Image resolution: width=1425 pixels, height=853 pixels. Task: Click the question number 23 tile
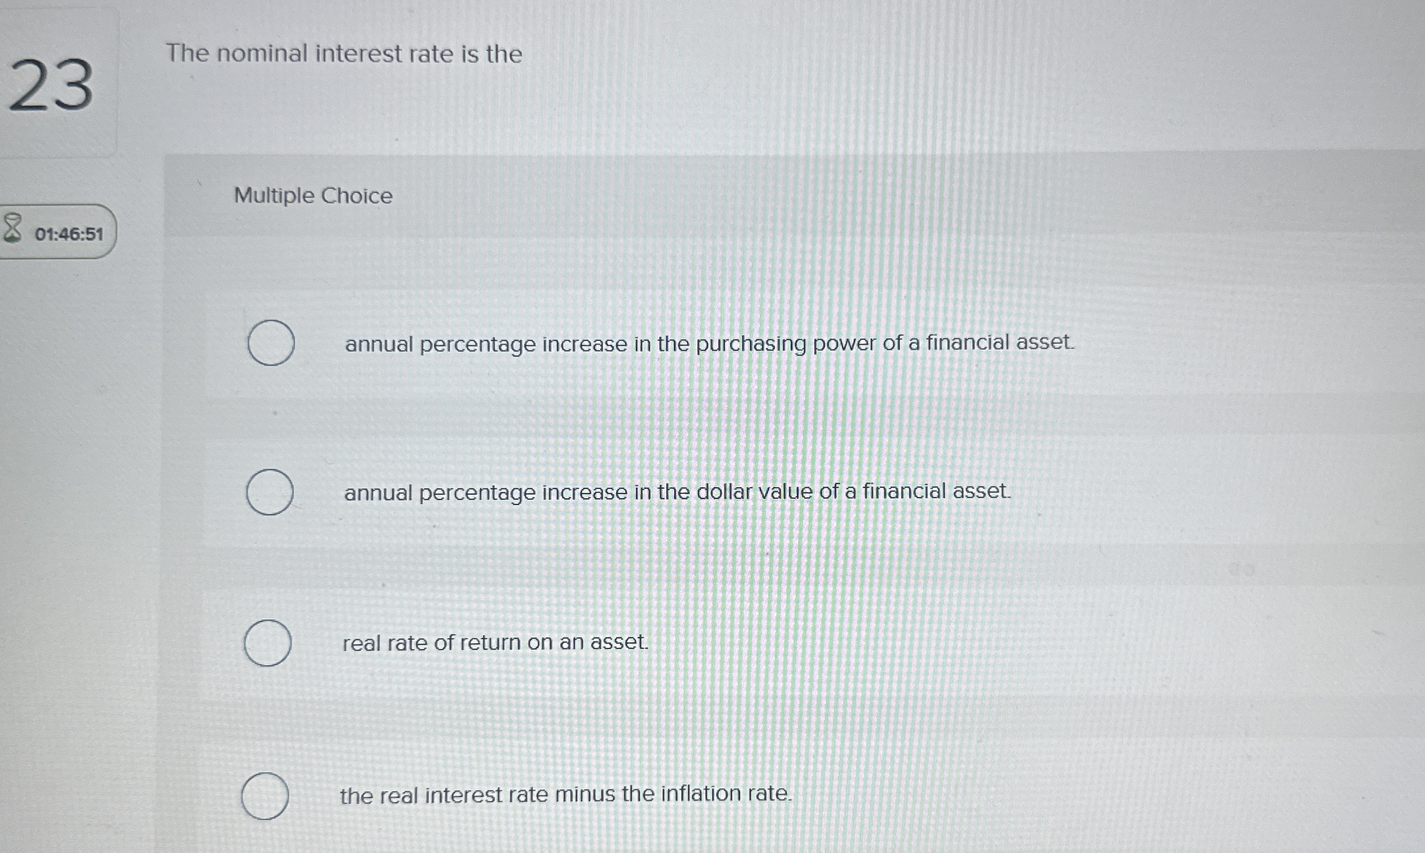(x=55, y=87)
